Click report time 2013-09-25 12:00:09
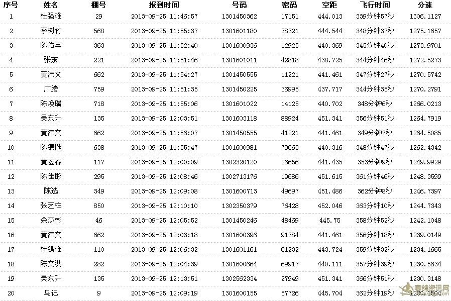Viewport: 451px width, 301px height. (x=164, y=162)
